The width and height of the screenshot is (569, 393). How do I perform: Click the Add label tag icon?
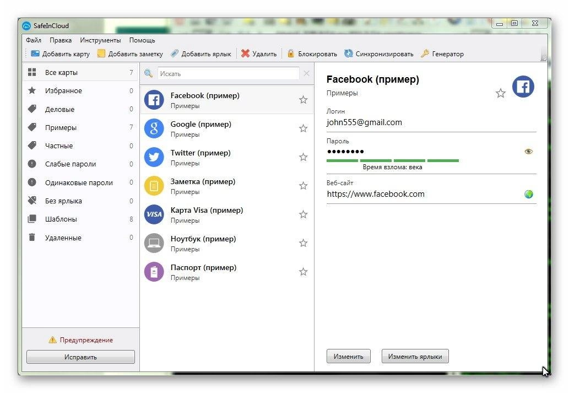(x=175, y=53)
